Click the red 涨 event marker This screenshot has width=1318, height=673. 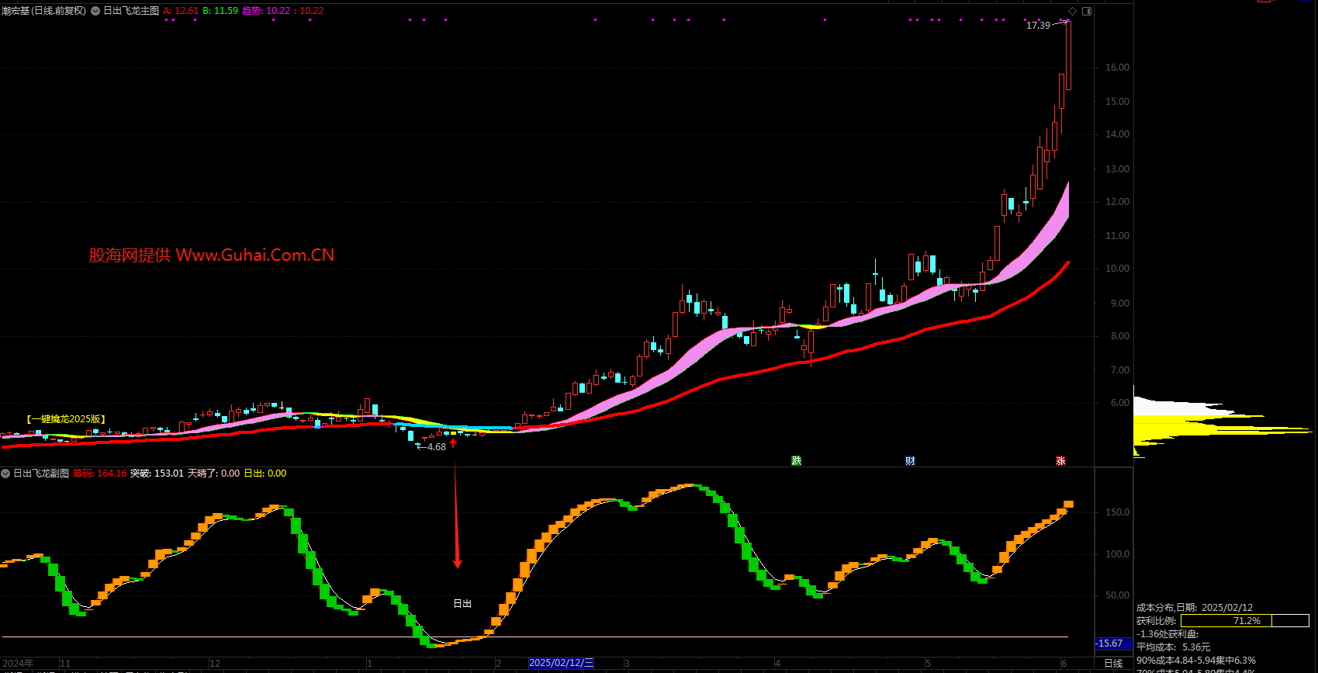[x=1060, y=461]
